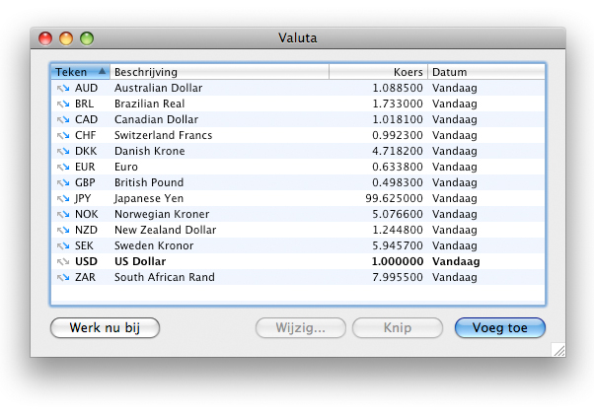The width and height of the screenshot is (594, 416).
Task: Select the Canadian Dollar description
Action: pyautogui.click(x=156, y=119)
